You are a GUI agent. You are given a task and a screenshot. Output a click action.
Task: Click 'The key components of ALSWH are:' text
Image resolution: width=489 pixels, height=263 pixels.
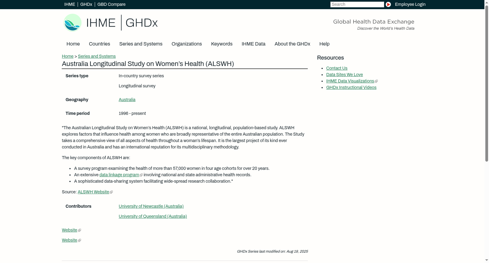pos(96,158)
